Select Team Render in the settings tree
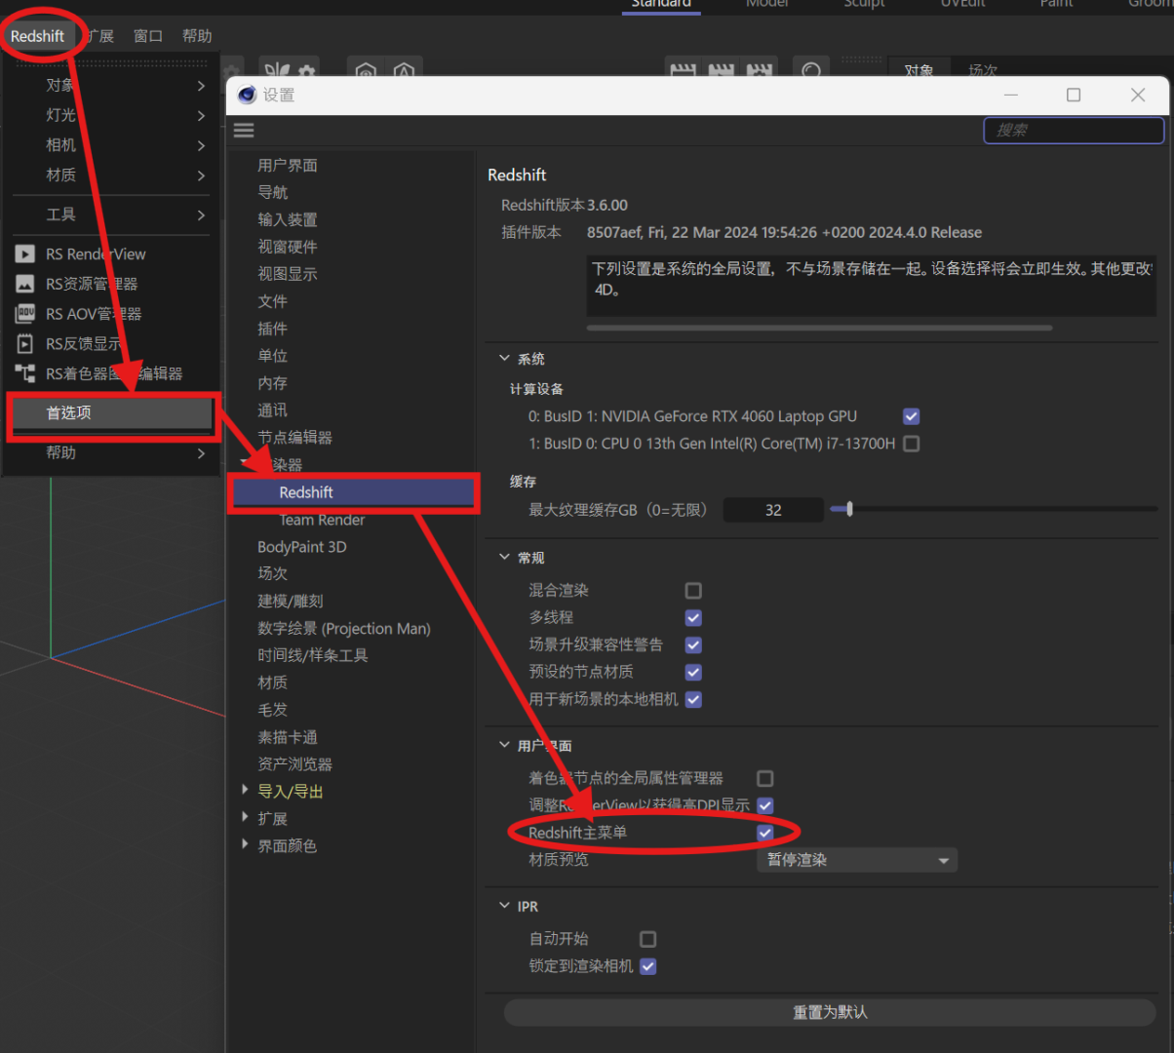 pyautogui.click(x=322, y=521)
